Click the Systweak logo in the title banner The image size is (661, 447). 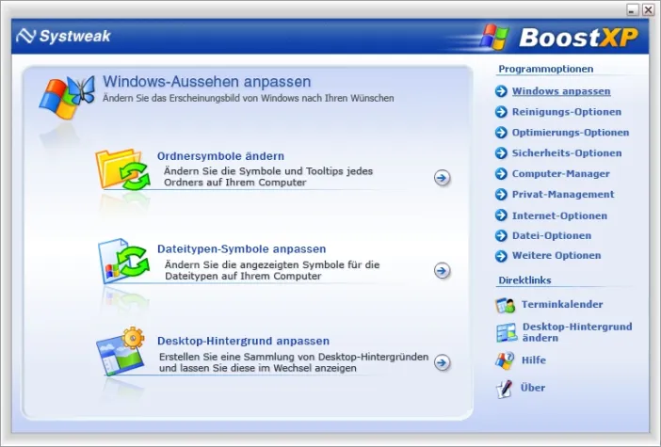coord(63,36)
